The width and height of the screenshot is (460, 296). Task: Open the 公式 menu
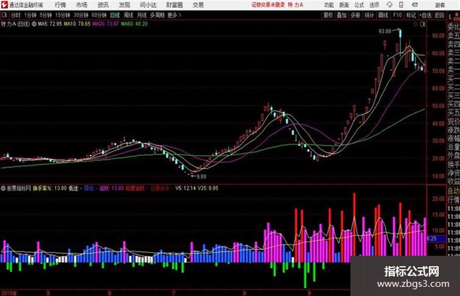tap(359, 5)
